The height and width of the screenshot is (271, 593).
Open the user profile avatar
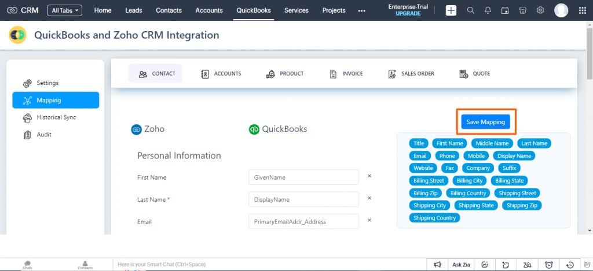[x=561, y=10]
